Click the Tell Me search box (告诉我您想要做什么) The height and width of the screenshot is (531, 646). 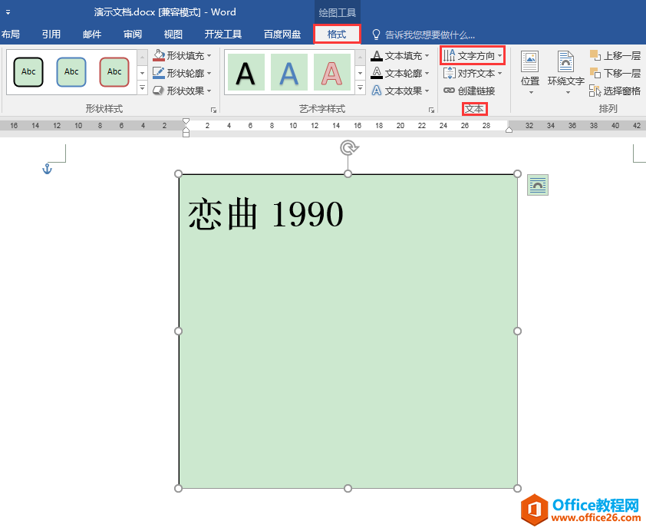click(430, 35)
